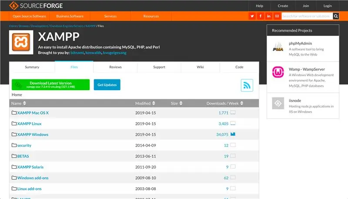
Task: Click Join in the top bar
Action: pyautogui.click(x=306, y=6)
